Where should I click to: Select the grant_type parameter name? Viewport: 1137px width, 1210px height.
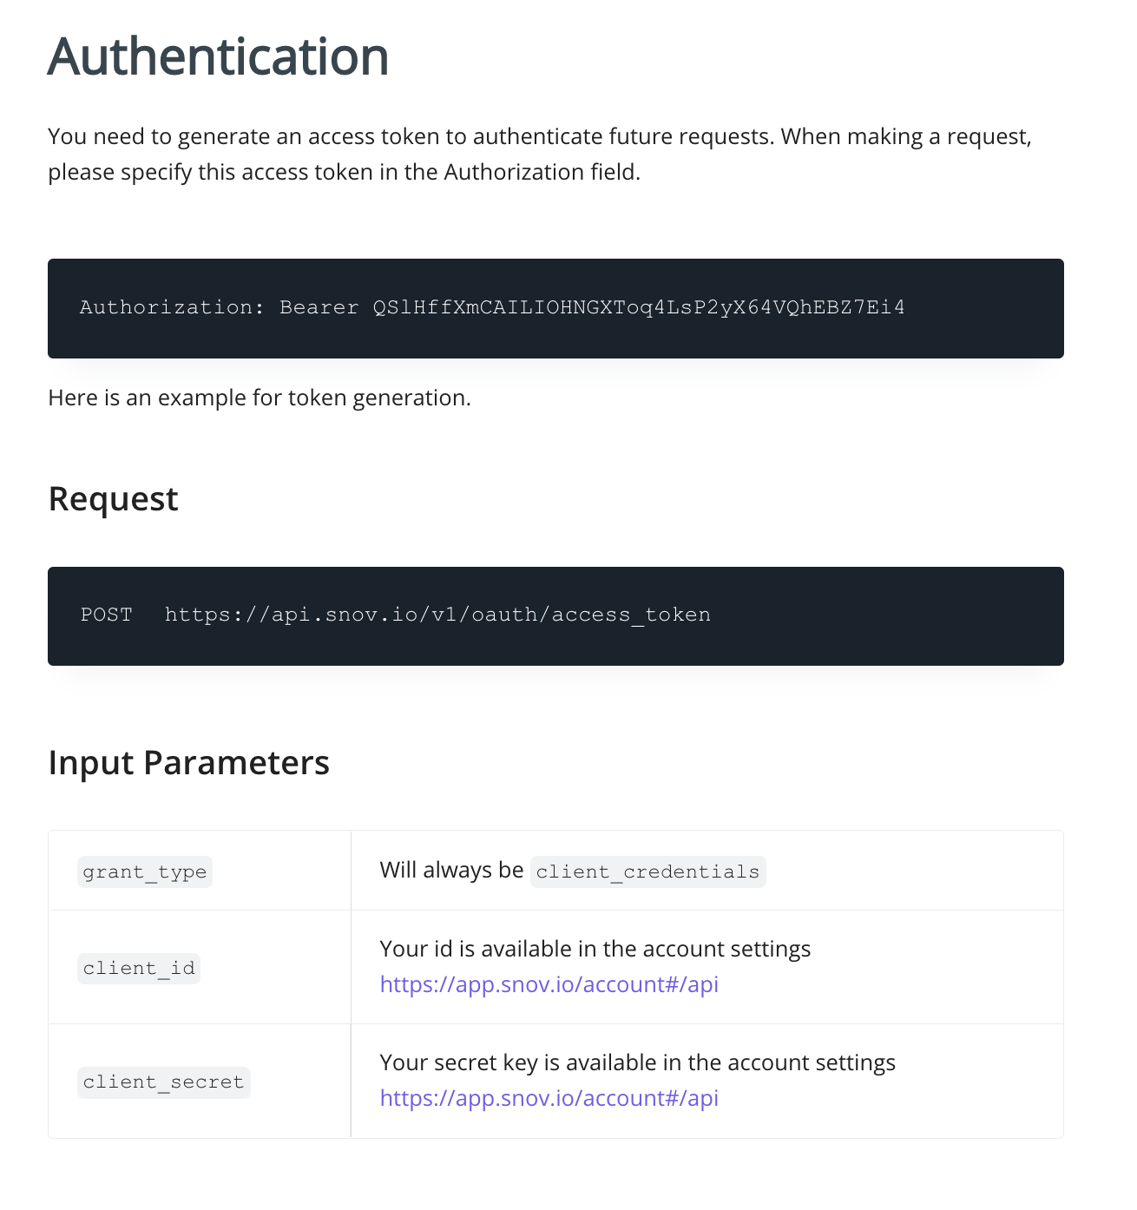click(145, 871)
